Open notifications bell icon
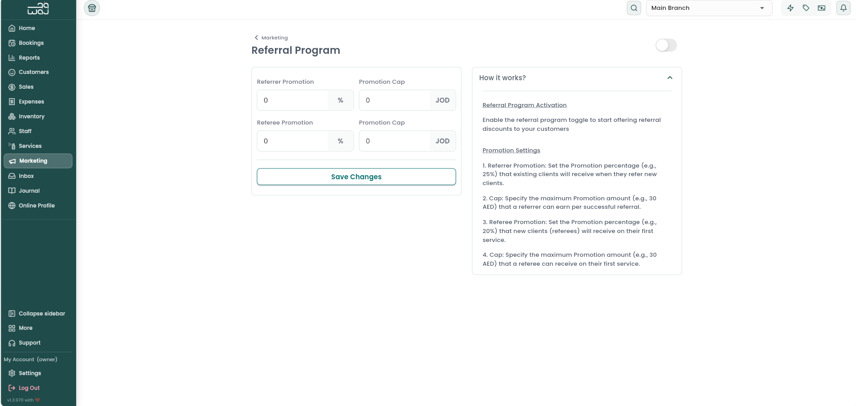The height and width of the screenshot is (406, 856). 843,8
